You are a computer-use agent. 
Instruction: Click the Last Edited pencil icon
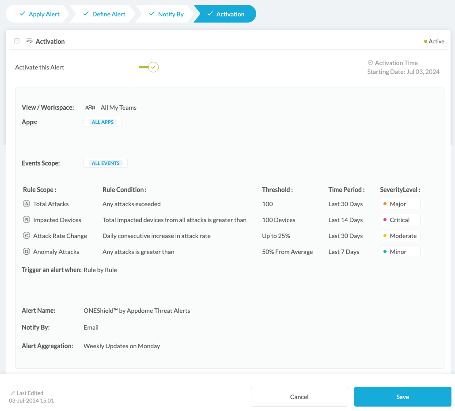click(x=13, y=393)
